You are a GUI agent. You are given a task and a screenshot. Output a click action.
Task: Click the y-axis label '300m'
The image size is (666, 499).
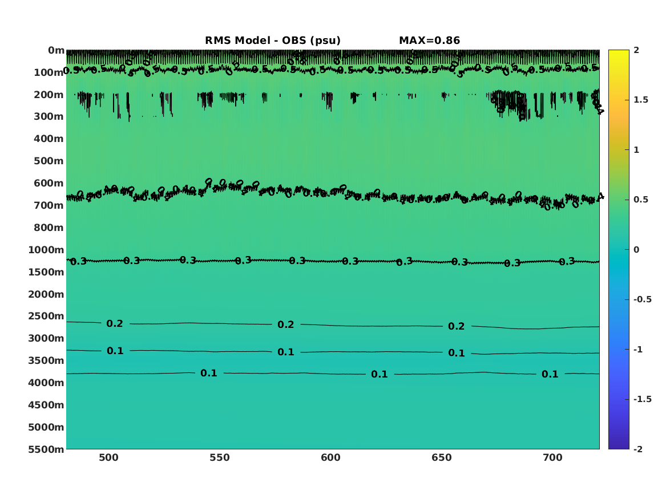(x=49, y=117)
